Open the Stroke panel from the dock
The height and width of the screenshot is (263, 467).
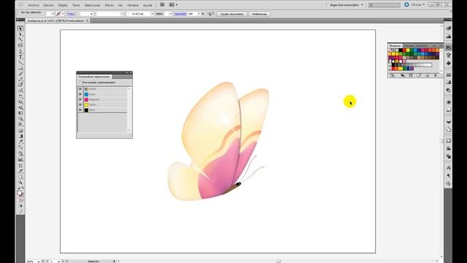pyautogui.click(x=449, y=75)
